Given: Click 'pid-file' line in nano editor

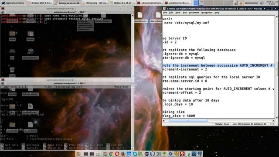Looking at the screenshot, I should pyautogui.click(x=36, y=139).
